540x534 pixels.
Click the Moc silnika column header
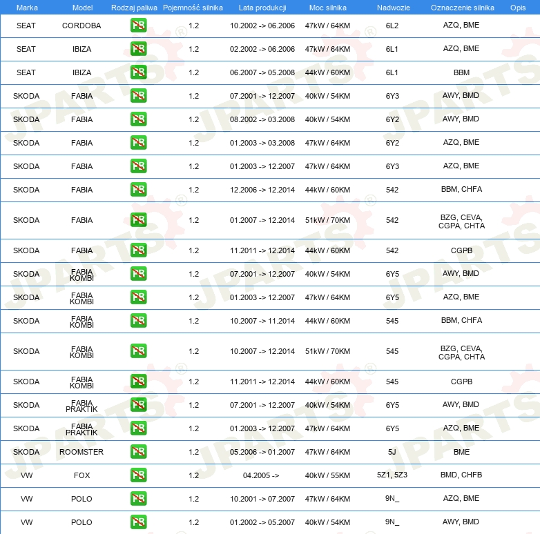[x=327, y=8]
